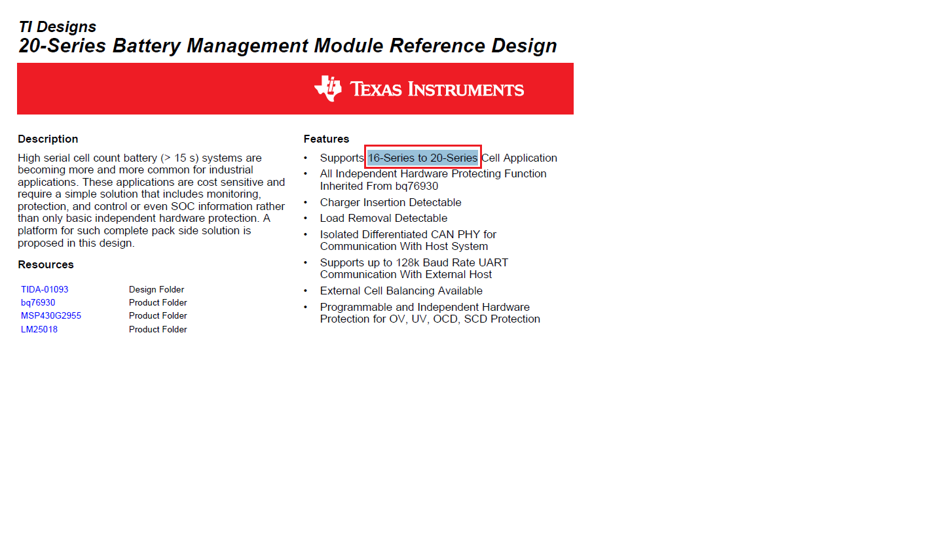Image resolution: width=945 pixels, height=549 pixels.
Task: Click the title "20-Series Battery Management Module Reference Design"
Action: pyautogui.click(x=288, y=46)
